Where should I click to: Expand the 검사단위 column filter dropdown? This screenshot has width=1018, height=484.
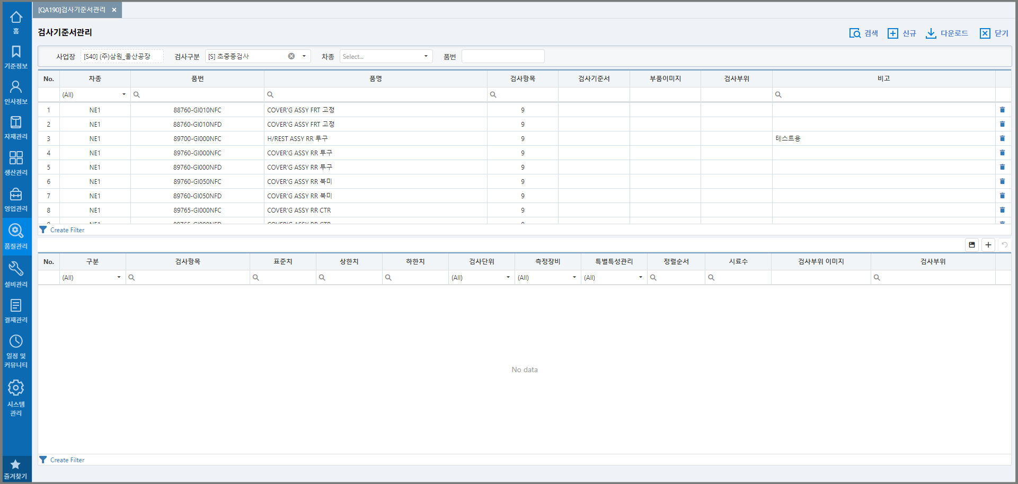click(x=508, y=277)
